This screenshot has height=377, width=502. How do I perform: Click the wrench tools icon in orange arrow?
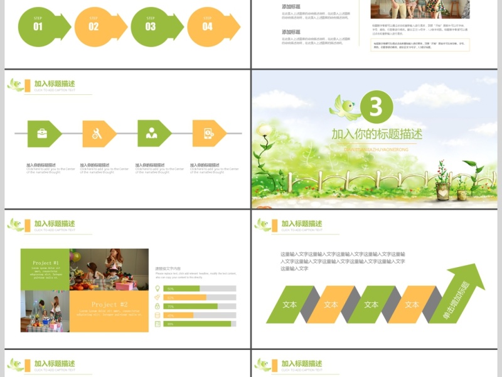tap(97, 133)
